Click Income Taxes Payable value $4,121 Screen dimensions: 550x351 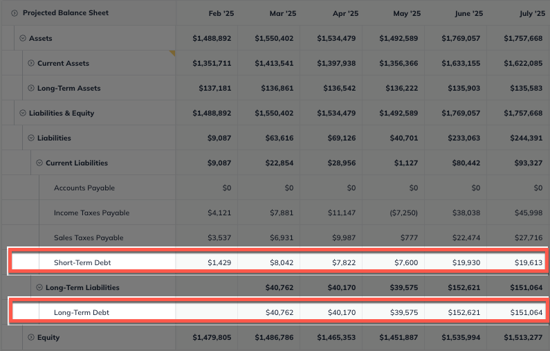pyautogui.click(x=219, y=213)
